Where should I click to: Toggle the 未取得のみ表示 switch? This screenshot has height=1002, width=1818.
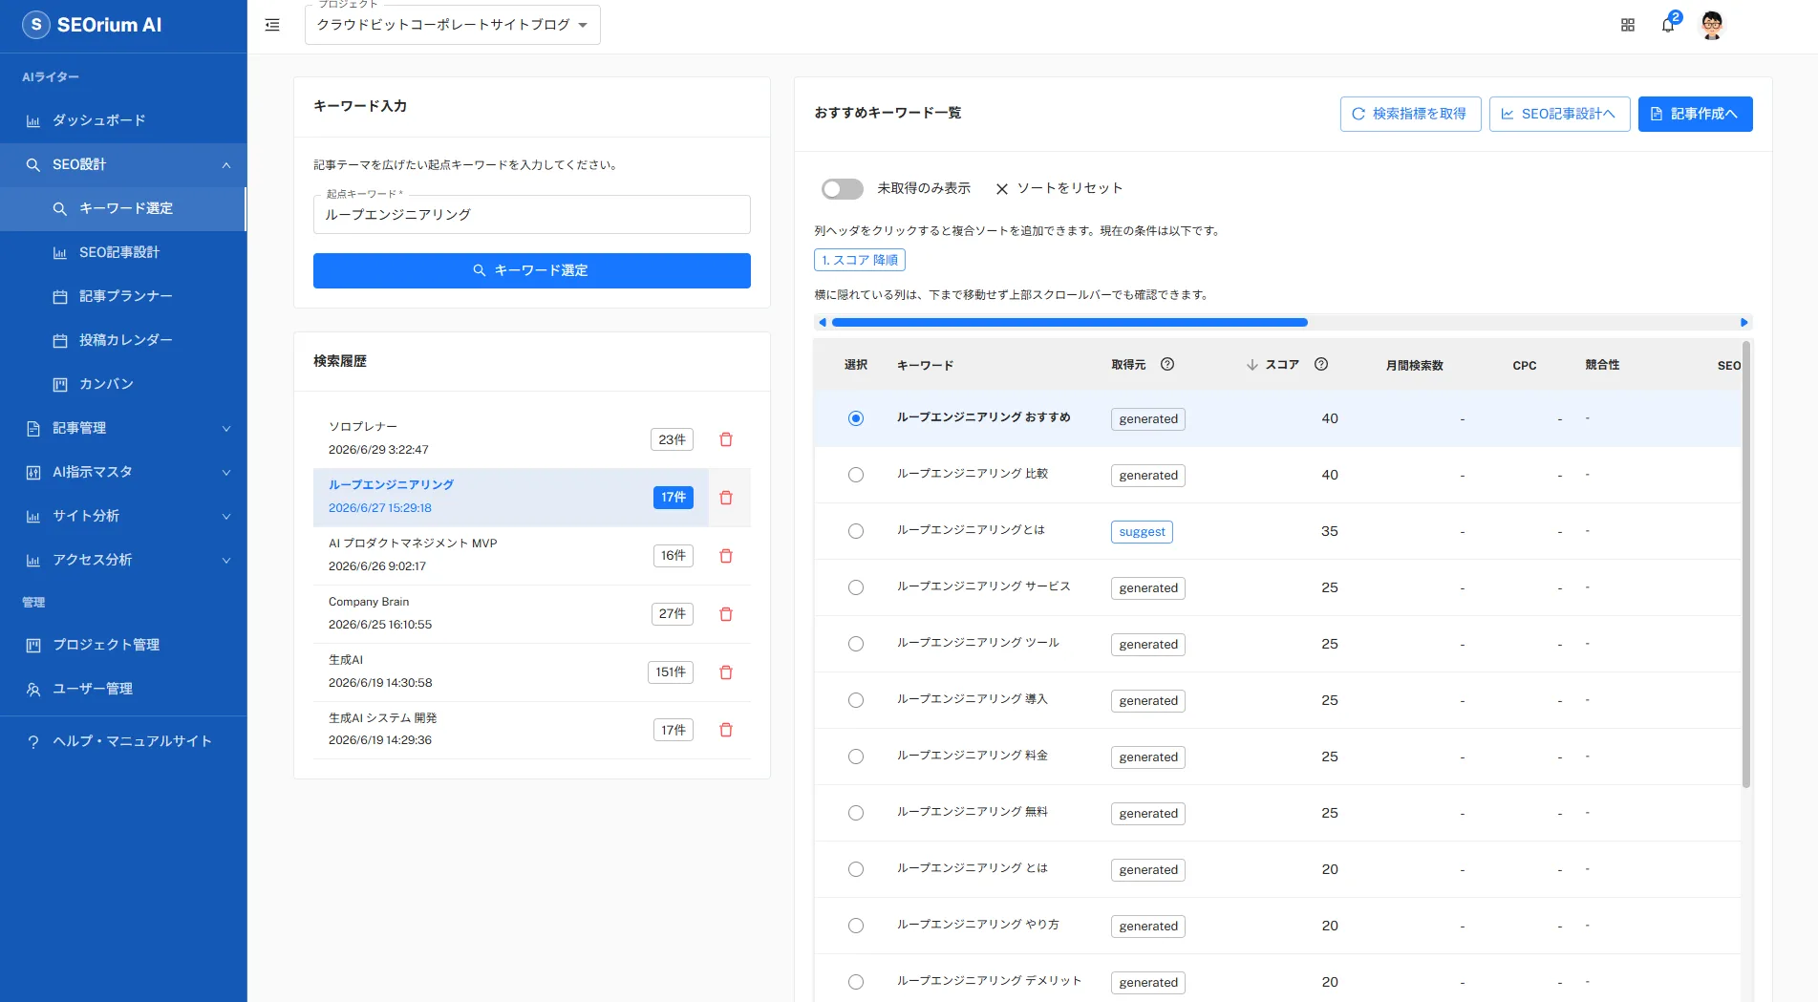click(842, 189)
